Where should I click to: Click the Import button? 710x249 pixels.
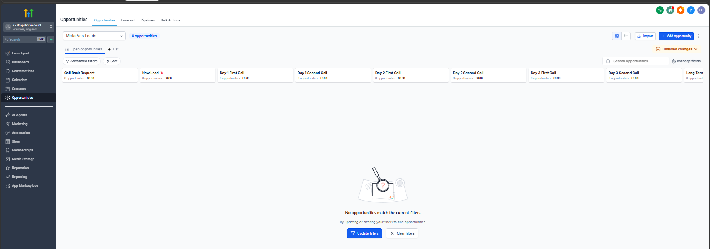click(645, 36)
